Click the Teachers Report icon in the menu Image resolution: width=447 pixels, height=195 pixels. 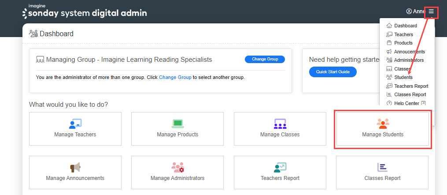[389, 86]
